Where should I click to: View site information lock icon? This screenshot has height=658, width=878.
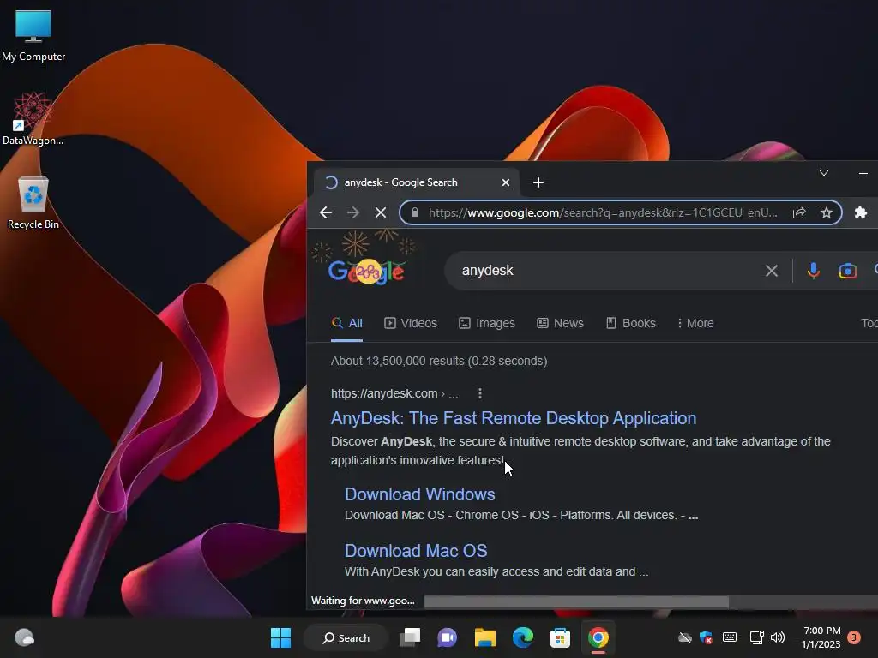[x=415, y=212]
